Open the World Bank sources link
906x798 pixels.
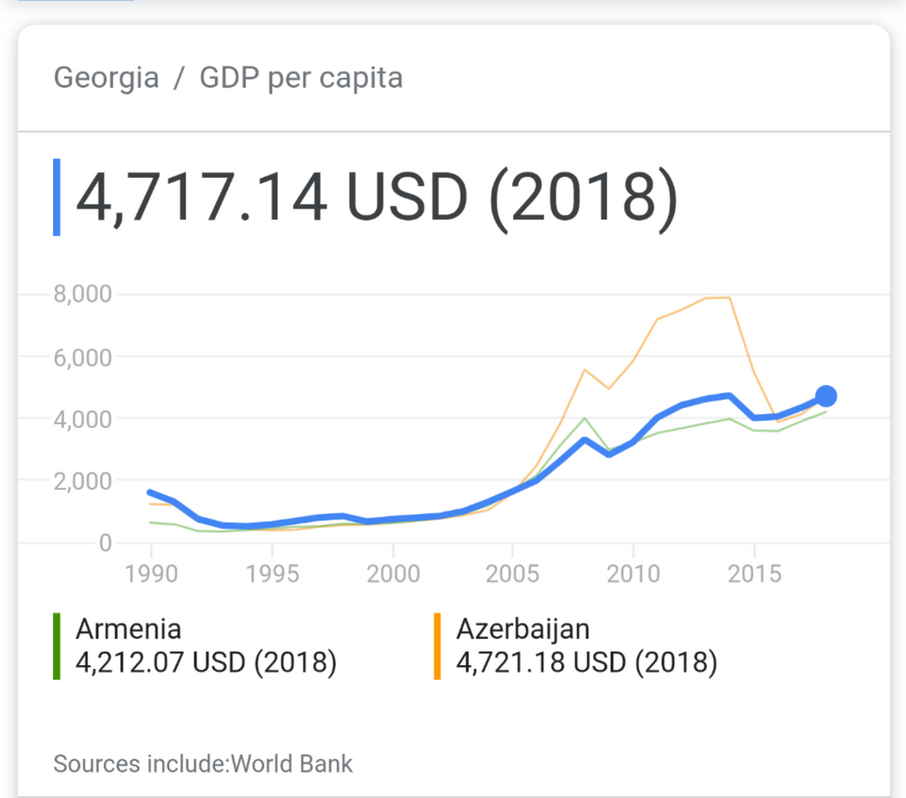pos(292,763)
